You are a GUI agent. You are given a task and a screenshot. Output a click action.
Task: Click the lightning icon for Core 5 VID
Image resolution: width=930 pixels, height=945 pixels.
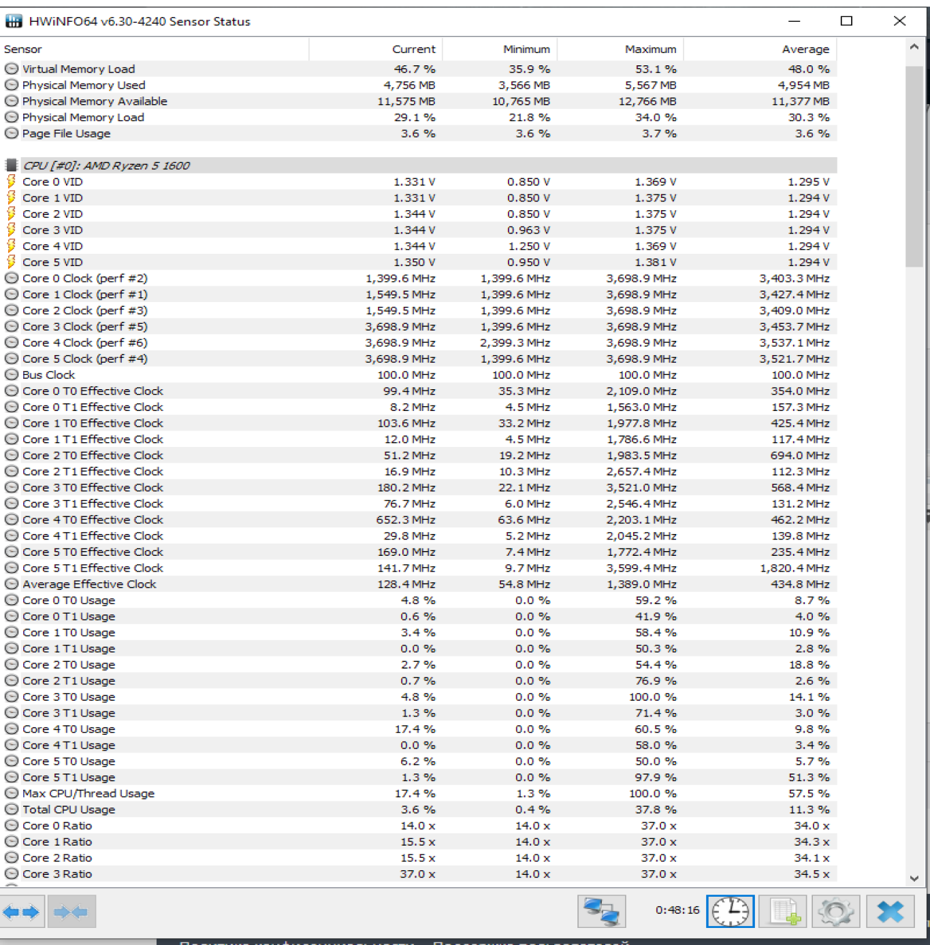tap(12, 262)
